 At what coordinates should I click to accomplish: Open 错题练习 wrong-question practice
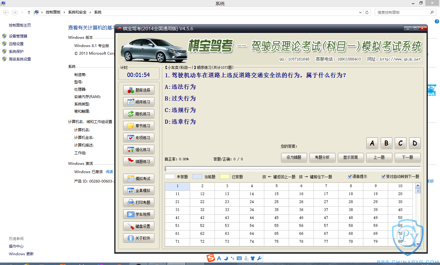click(139, 162)
